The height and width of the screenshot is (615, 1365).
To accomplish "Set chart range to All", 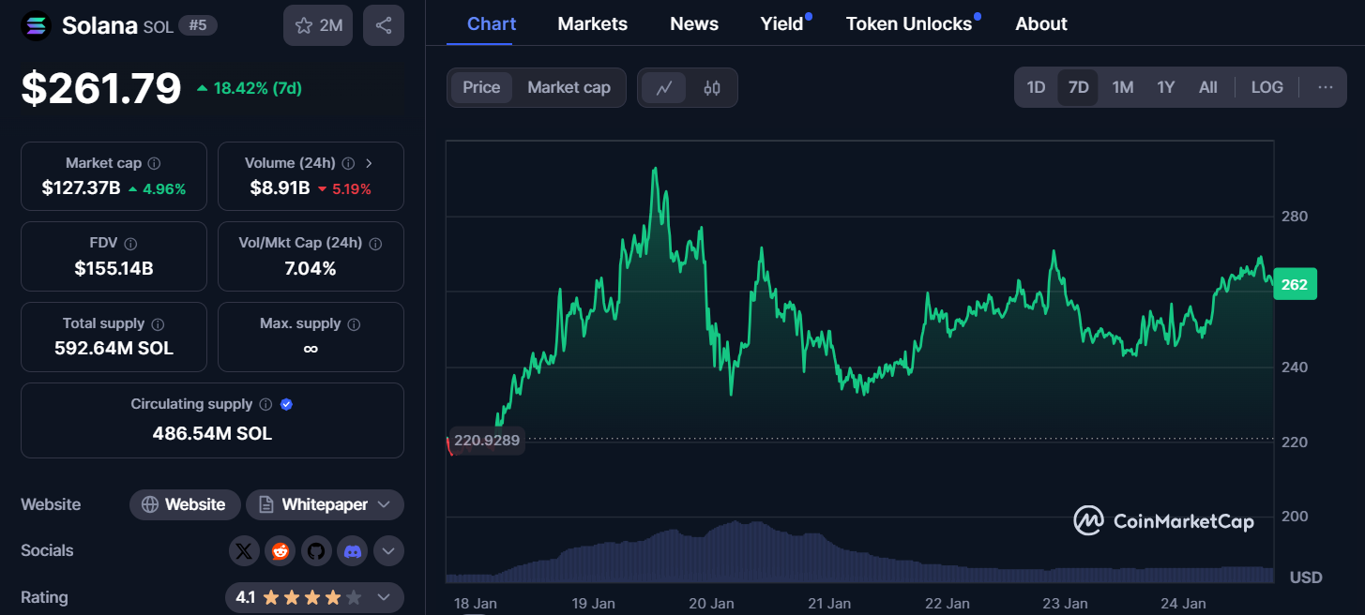I will tap(1208, 87).
